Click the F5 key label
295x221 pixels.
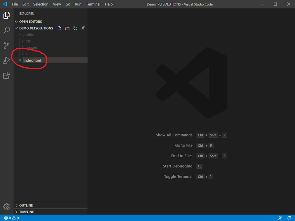pyautogui.click(x=199, y=166)
